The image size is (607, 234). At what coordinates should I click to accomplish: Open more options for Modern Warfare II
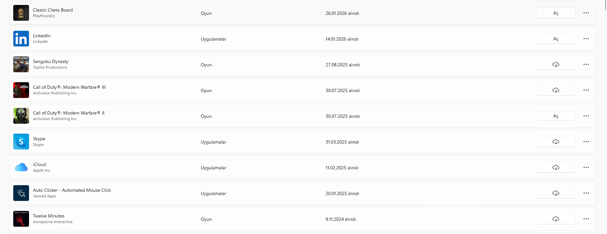pos(586,116)
